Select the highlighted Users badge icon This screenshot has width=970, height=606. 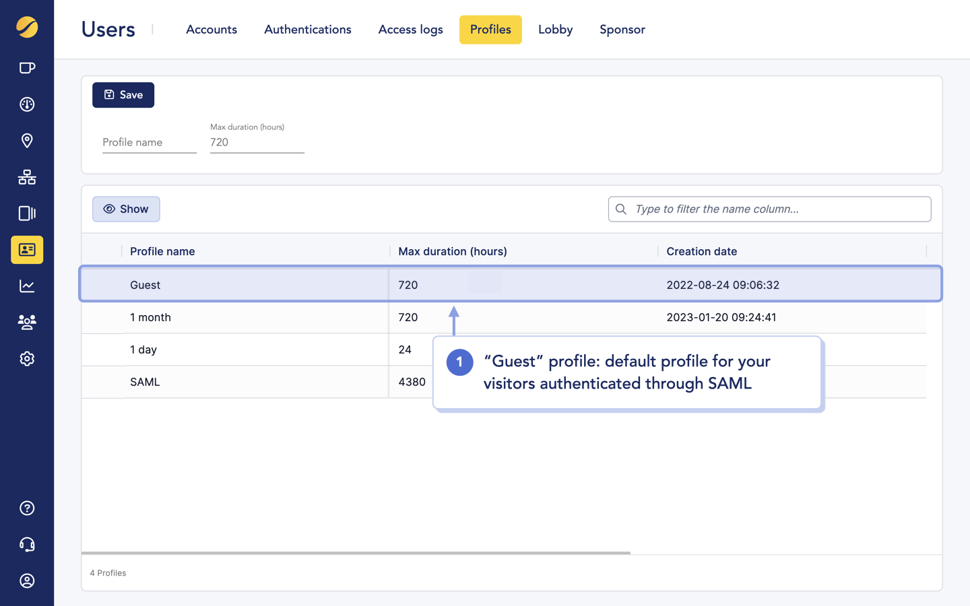pyautogui.click(x=27, y=250)
